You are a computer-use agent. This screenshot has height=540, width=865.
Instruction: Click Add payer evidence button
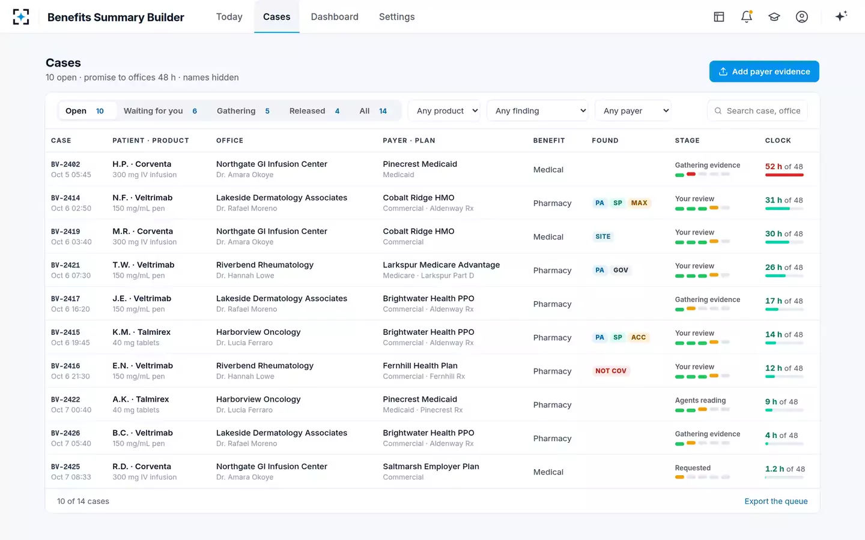[764, 71]
